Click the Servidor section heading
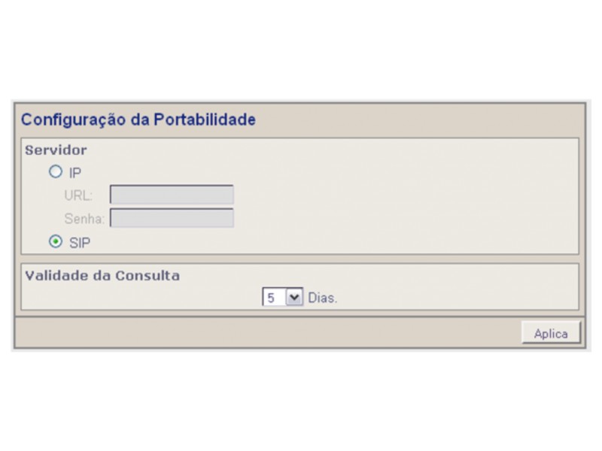The width and height of the screenshot is (602, 451). click(x=56, y=150)
